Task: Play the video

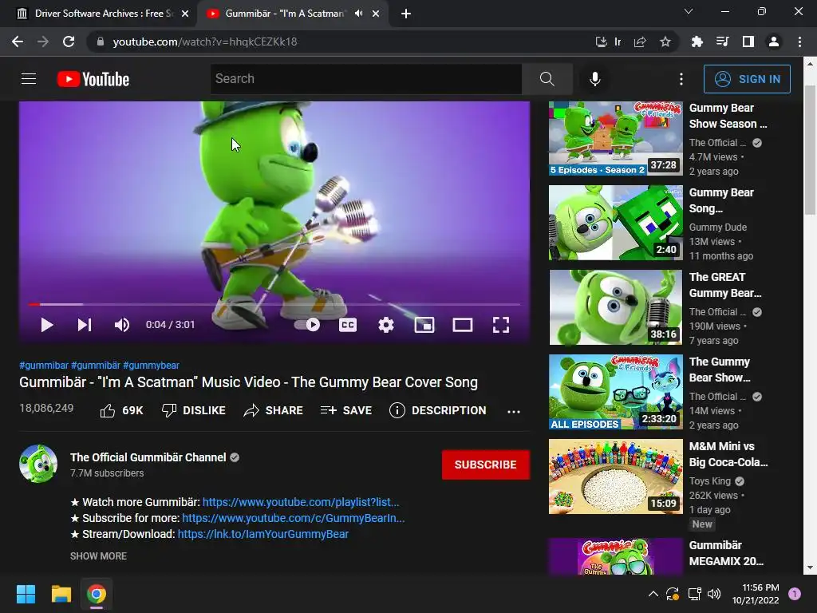Action: click(x=47, y=325)
